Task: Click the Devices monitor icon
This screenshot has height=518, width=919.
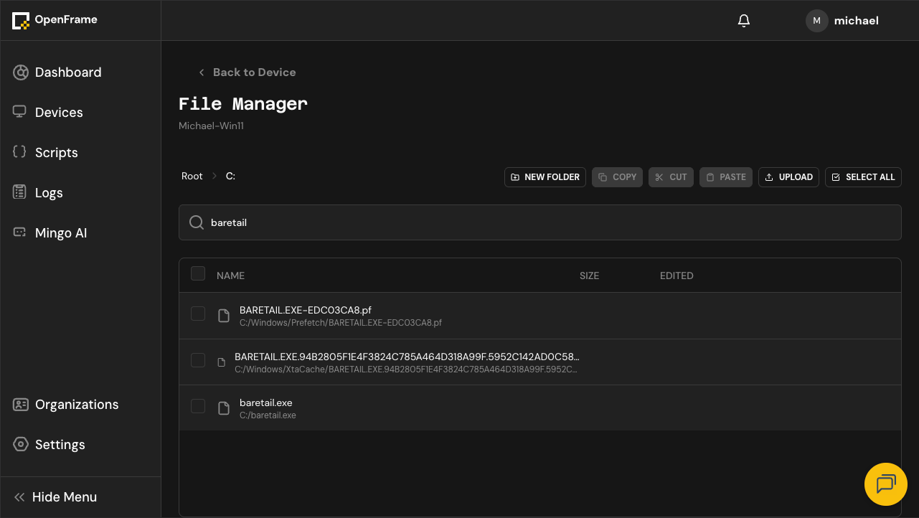Action: click(x=20, y=112)
